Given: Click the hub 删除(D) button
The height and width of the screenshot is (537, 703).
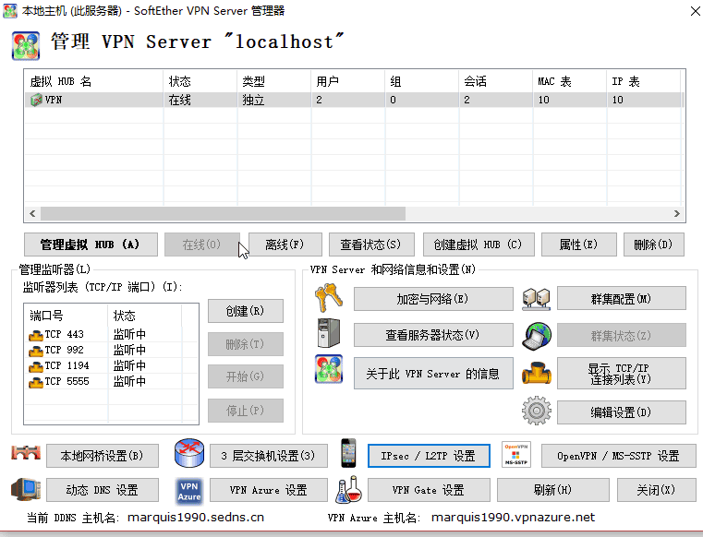Looking at the screenshot, I should pos(654,245).
